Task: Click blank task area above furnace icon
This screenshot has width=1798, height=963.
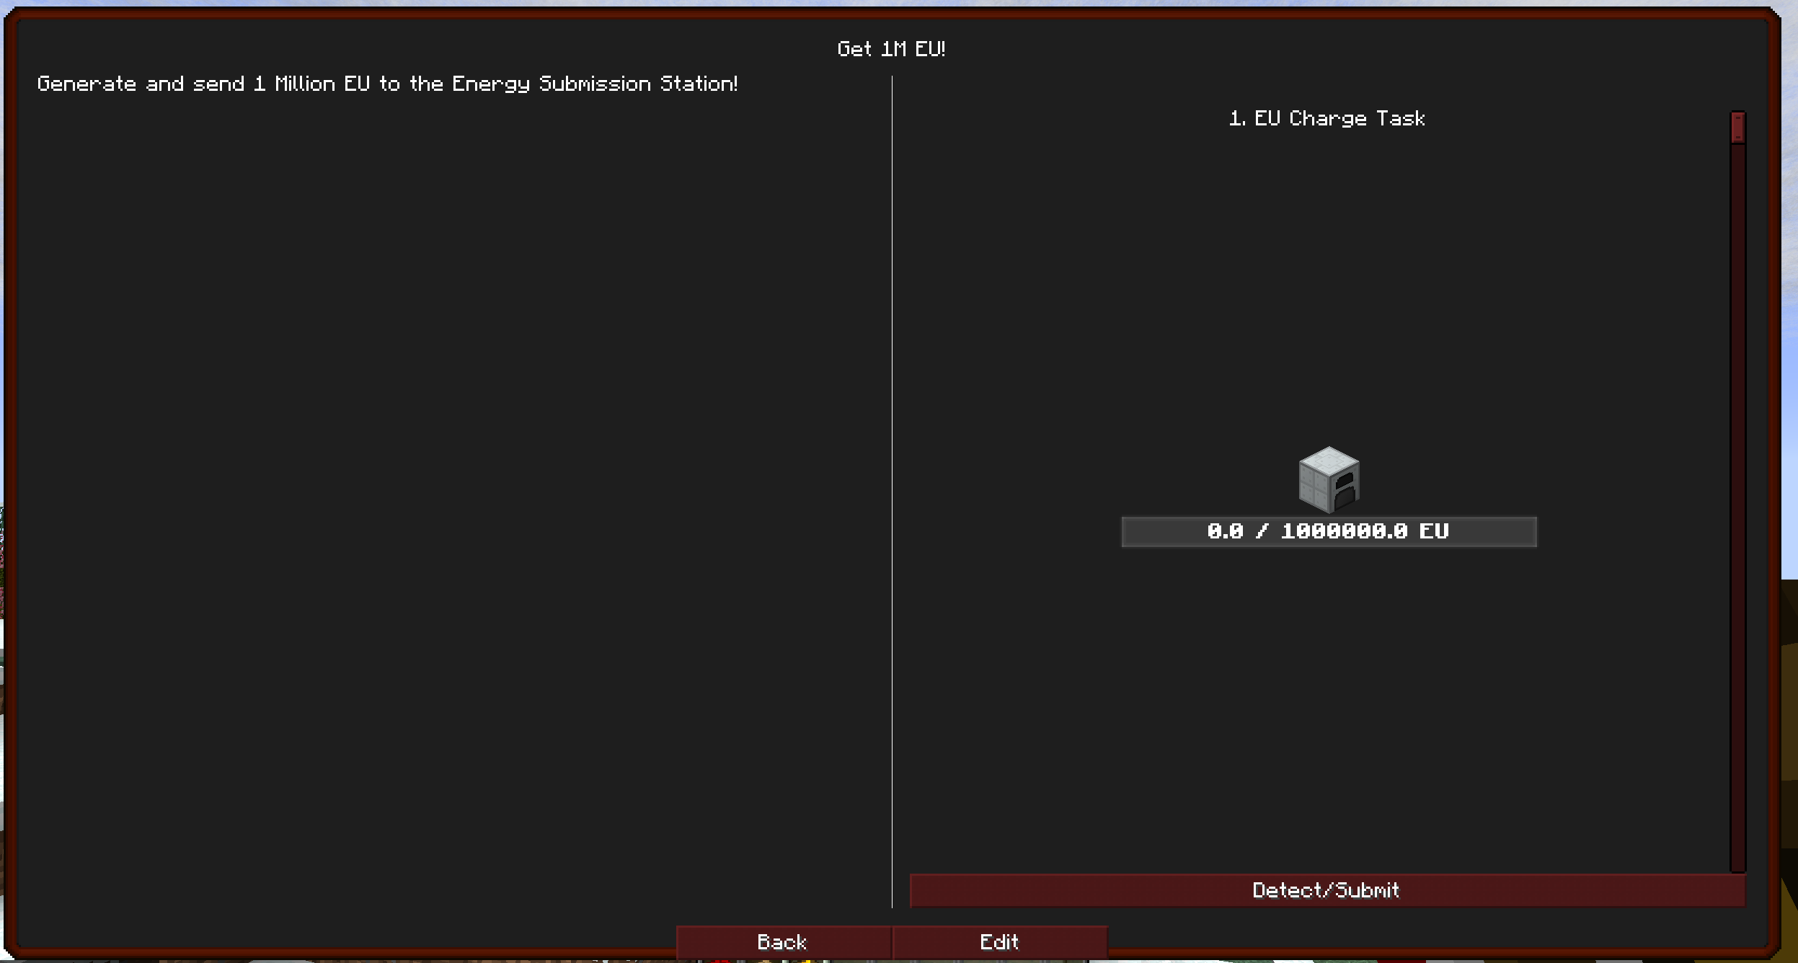Action: click(1327, 288)
